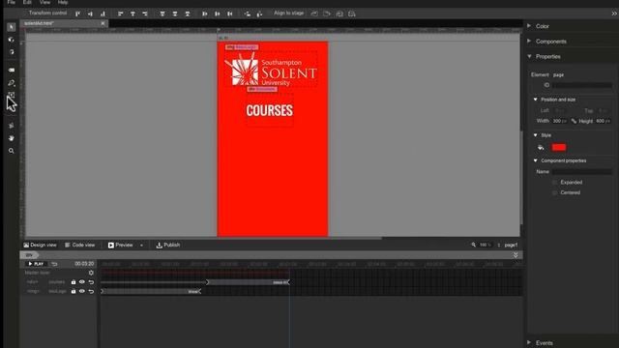
Task: Start timeline playback with Play
Action: tap(36, 264)
